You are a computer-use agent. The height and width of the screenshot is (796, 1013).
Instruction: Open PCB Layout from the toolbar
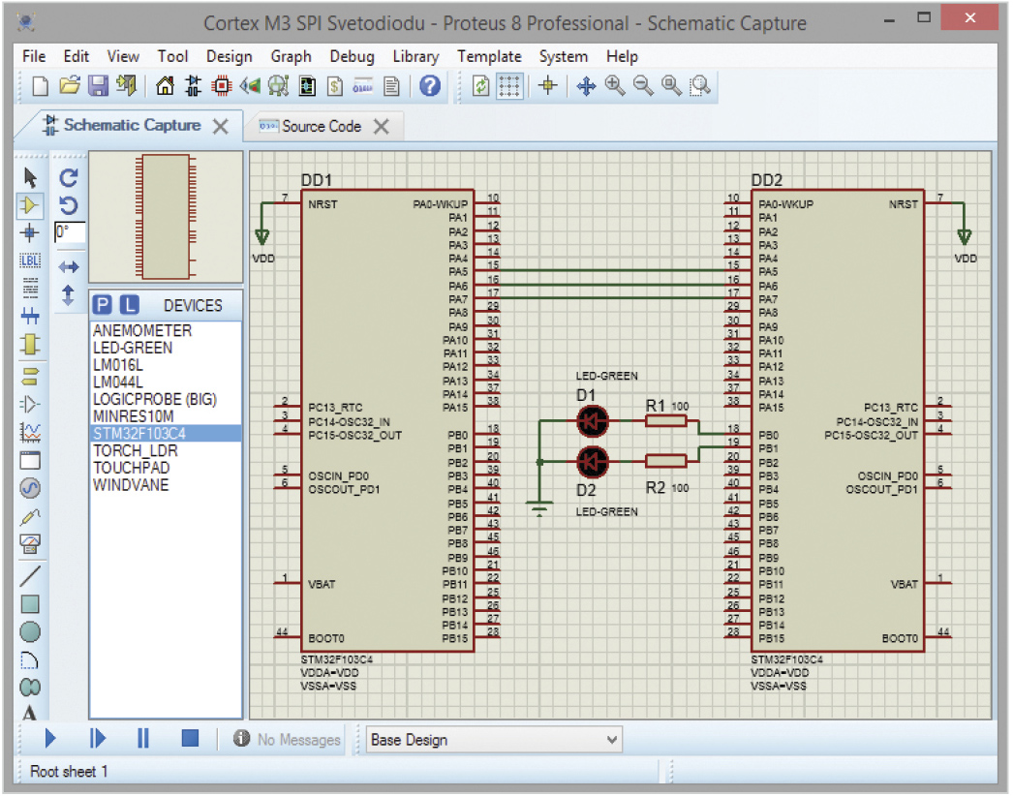(x=222, y=86)
